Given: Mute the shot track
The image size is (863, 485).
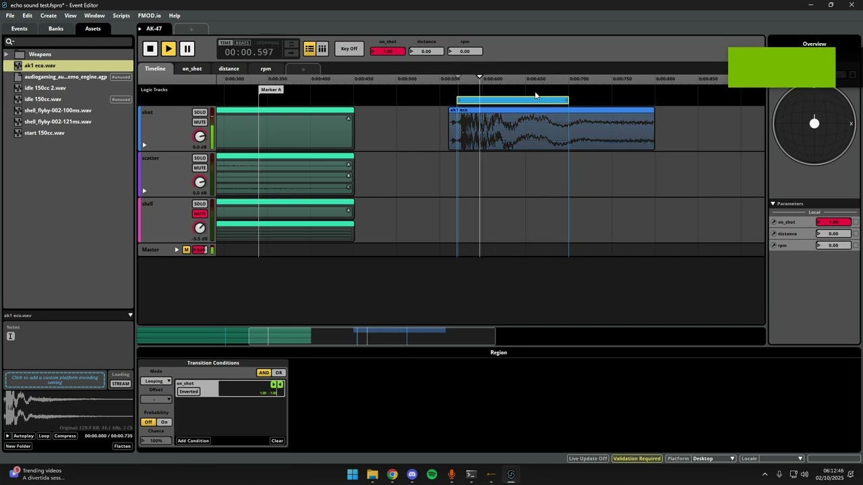Looking at the screenshot, I should [x=200, y=122].
